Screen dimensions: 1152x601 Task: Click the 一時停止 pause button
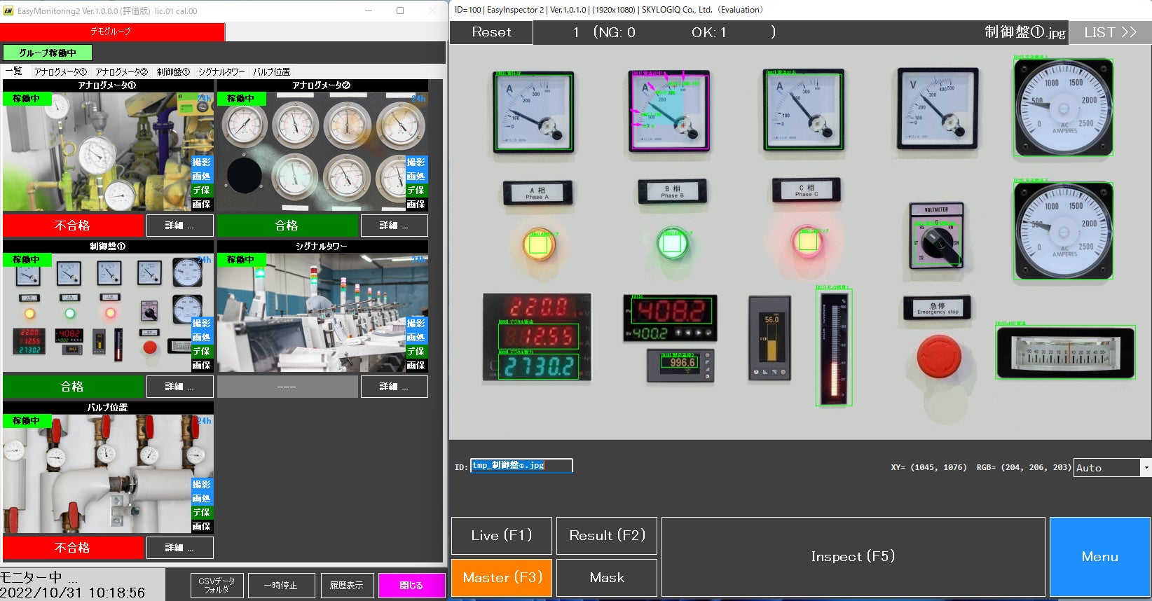280,586
